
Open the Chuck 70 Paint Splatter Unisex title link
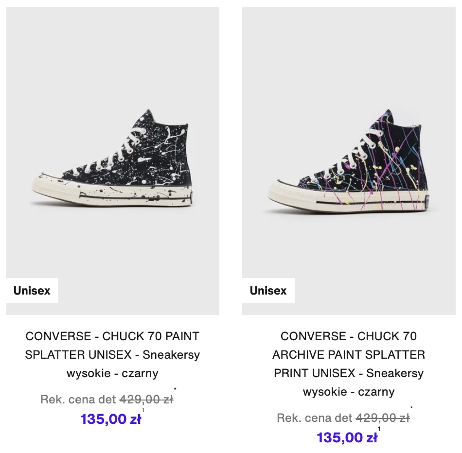[x=112, y=355]
